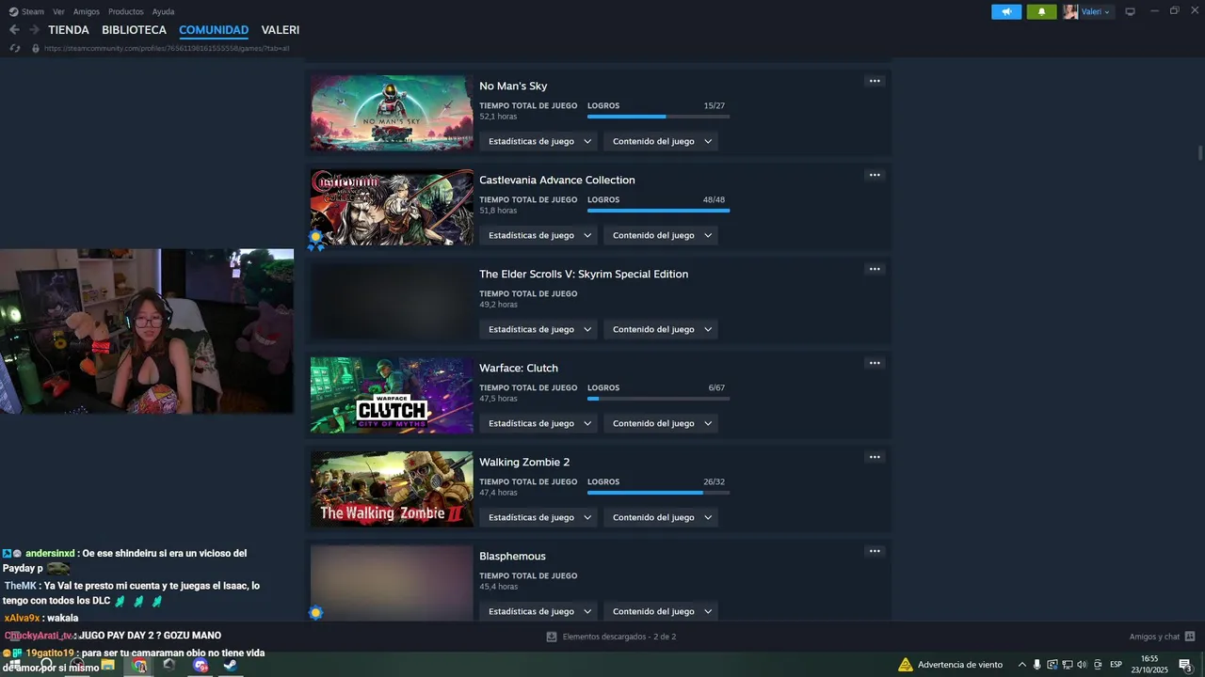
Task: Show hidden system tray icons chevron
Action: coord(1021,665)
